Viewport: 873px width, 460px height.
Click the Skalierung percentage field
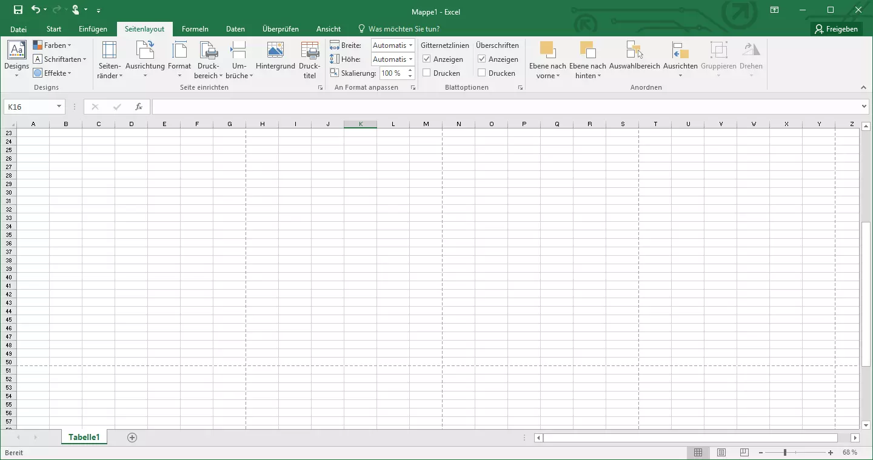(392, 73)
